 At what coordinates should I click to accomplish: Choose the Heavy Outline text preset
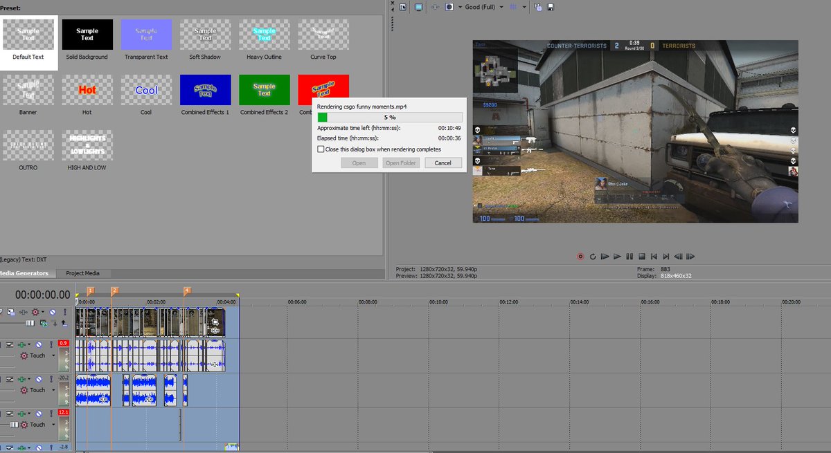265,39
